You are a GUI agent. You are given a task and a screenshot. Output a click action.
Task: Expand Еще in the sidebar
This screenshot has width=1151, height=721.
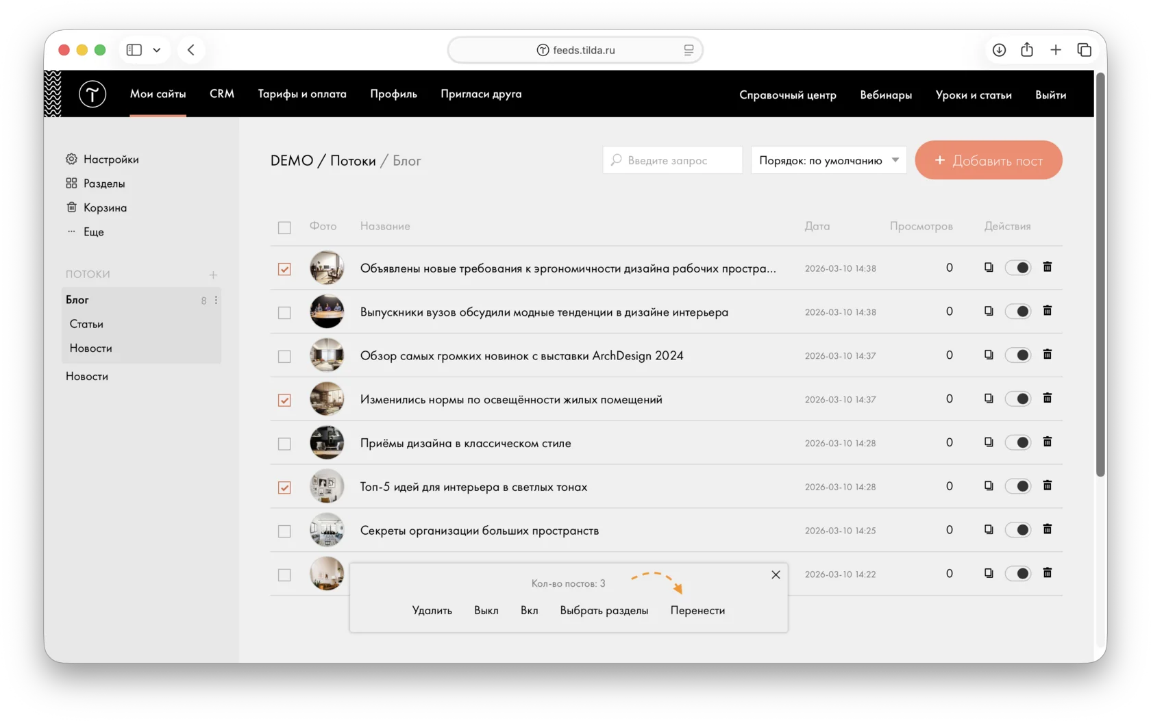(93, 232)
